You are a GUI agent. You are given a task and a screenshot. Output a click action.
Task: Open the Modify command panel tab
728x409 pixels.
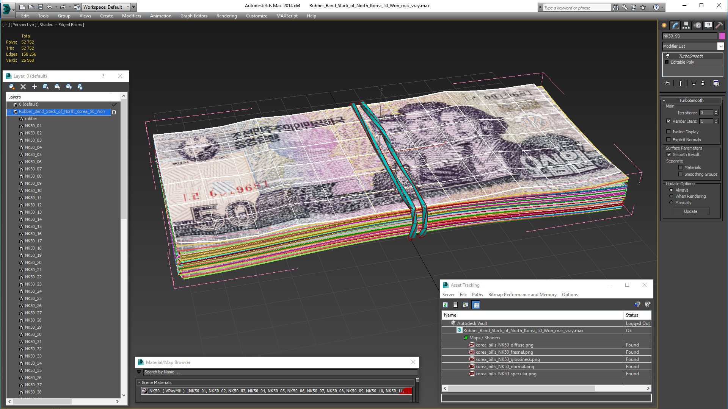coord(675,25)
